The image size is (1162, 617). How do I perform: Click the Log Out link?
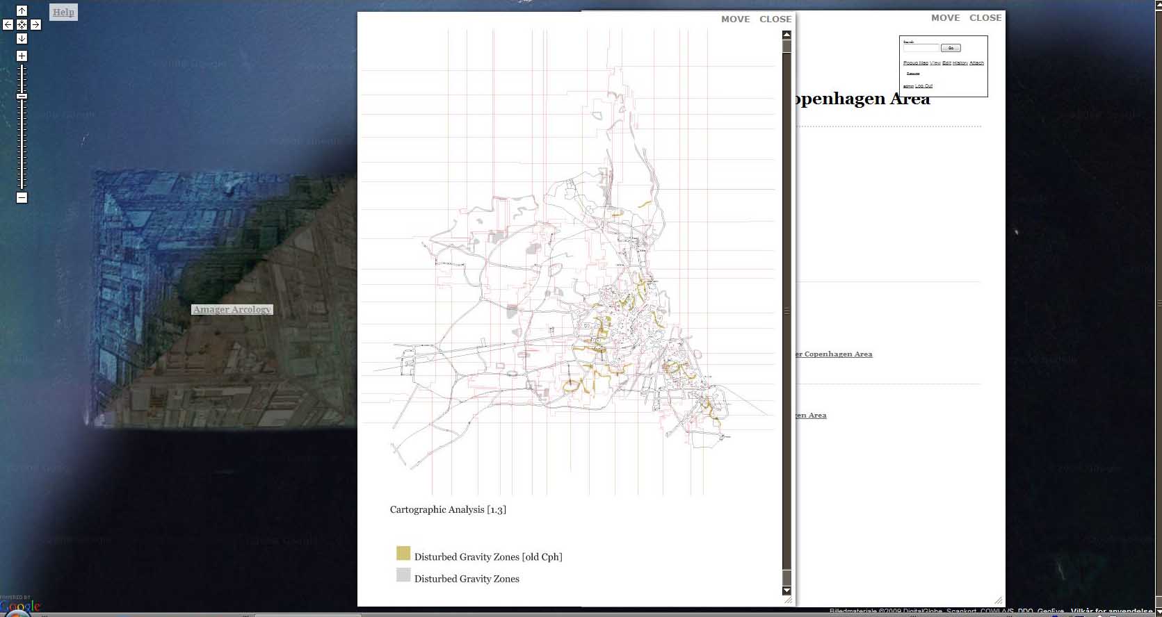pyautogui.click(x=923, y=86)
